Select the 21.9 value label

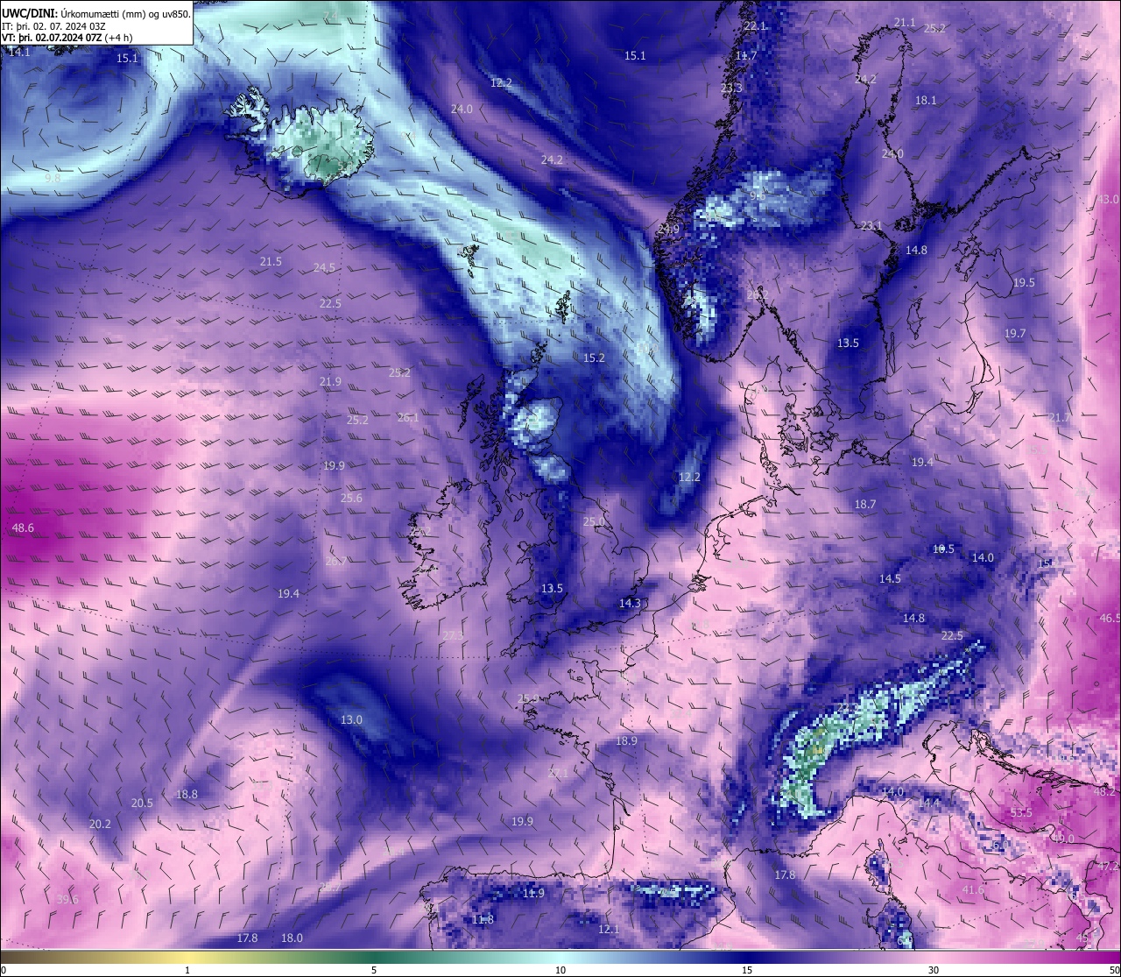[x=330, y=381]
